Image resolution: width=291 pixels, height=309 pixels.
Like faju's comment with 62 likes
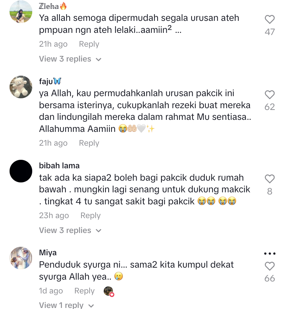click(269, 95)
